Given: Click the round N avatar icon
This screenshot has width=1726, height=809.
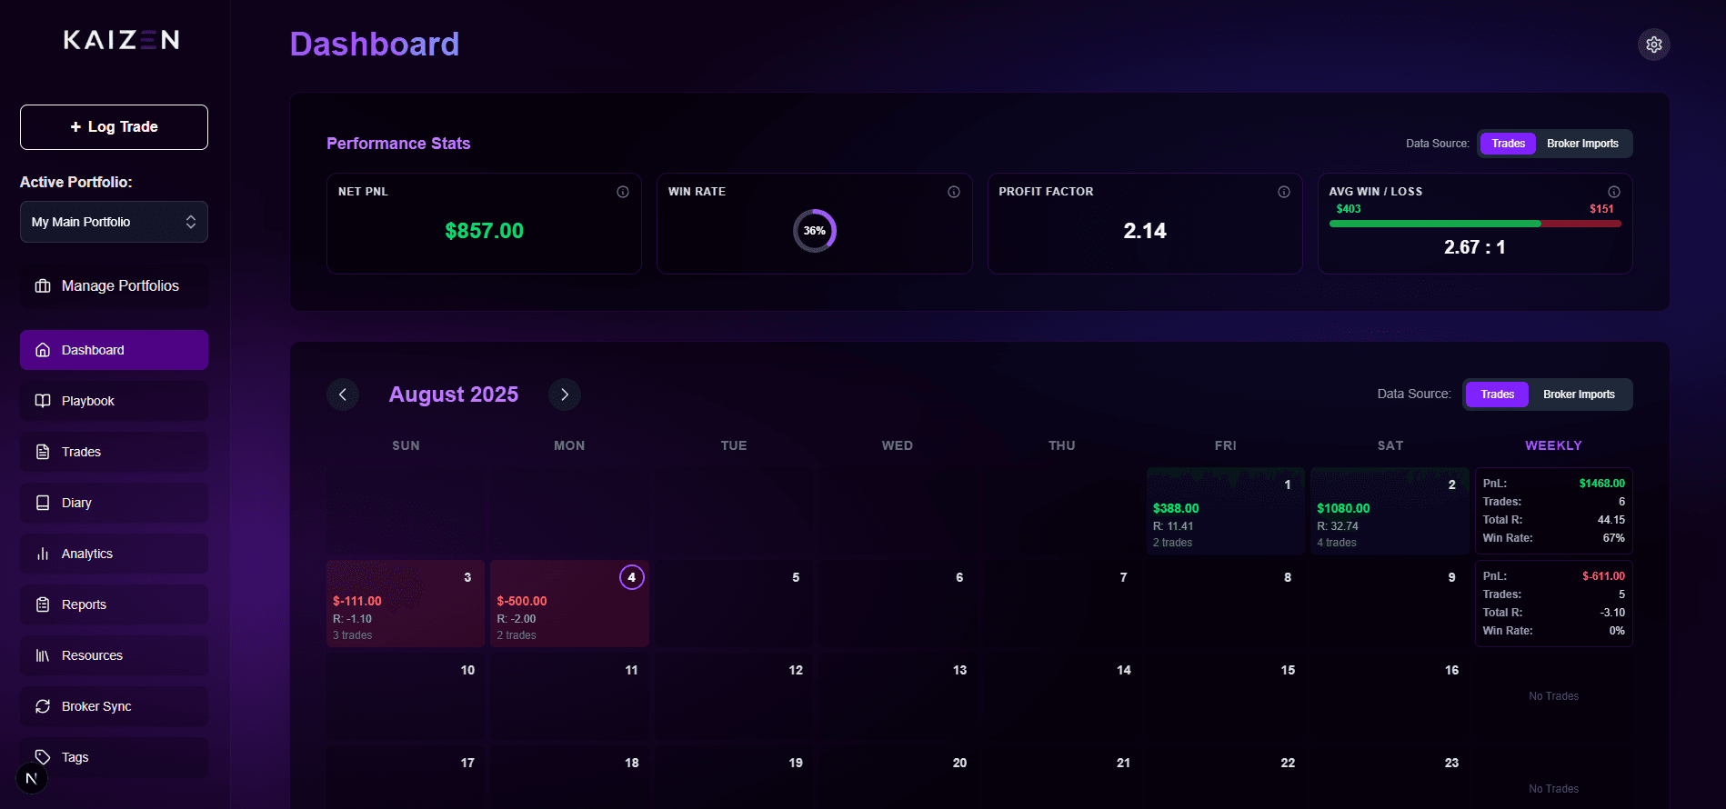Looking at the screenshot, I should point(32,778).
